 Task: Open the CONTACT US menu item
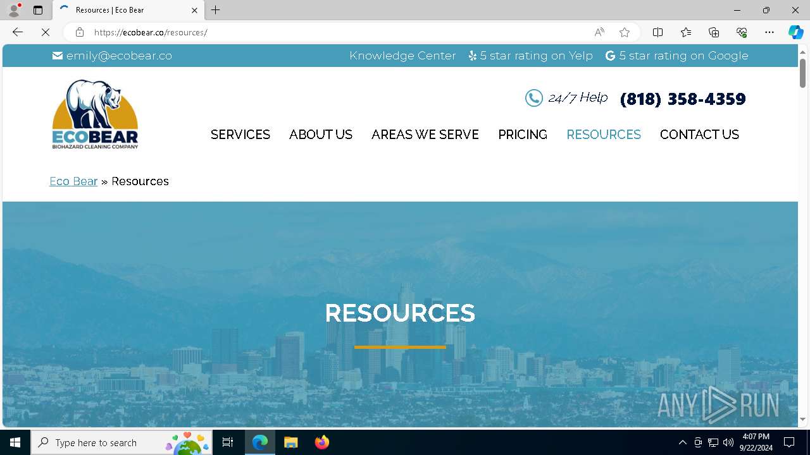point(699,135)
